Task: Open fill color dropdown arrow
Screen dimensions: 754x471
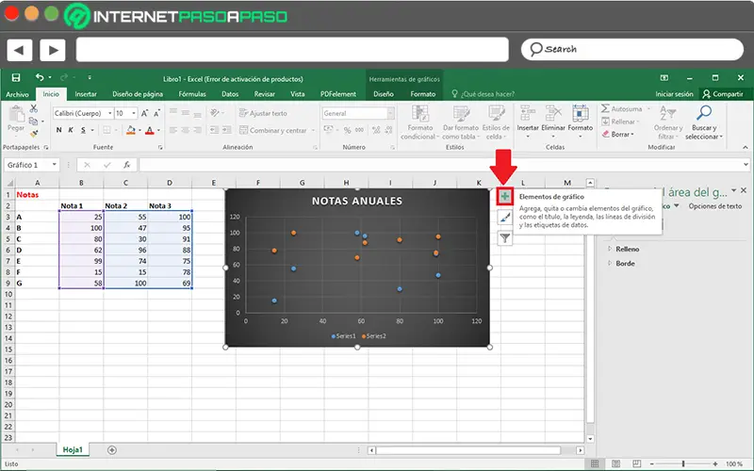Action: (139, 130)
